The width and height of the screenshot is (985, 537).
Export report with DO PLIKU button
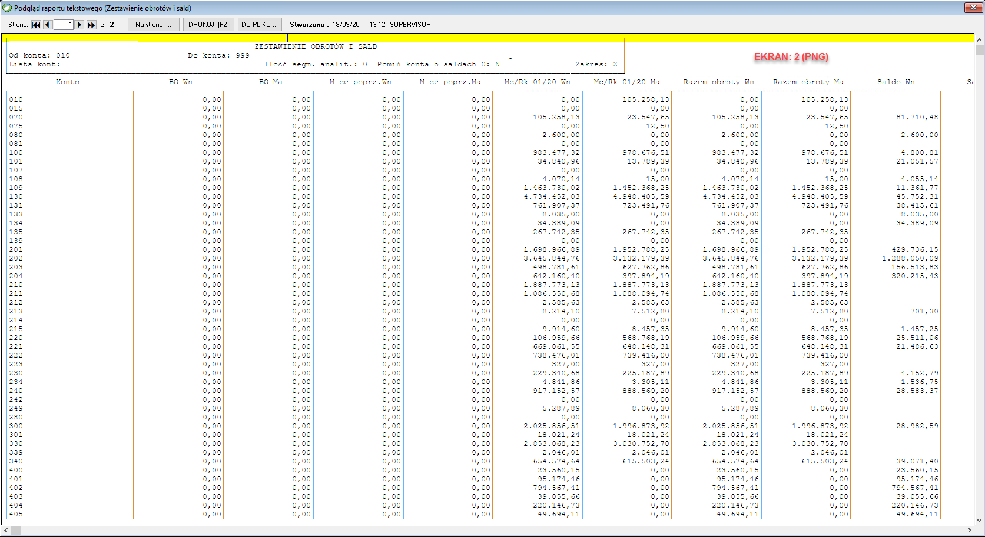tap(260, 25)
